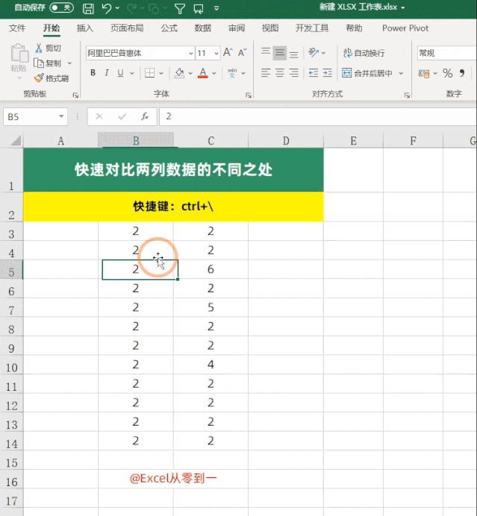The height and width of the screenshot is (516, 477).
Task: Click the Redo arrow icon
Action: coord(132,8)
